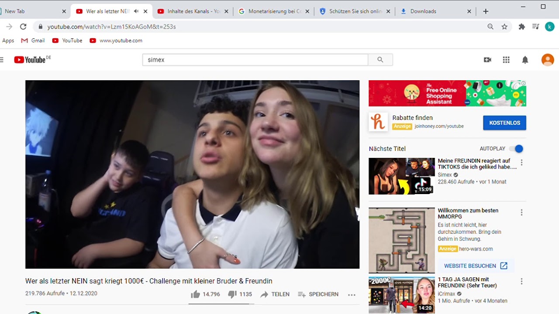Dislike the video with thumbs down icon
The image size is (559, 314).
pyautogui.click(x=232, y=294)
